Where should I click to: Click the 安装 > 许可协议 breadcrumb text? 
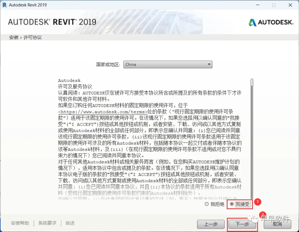tap(25, 38)
